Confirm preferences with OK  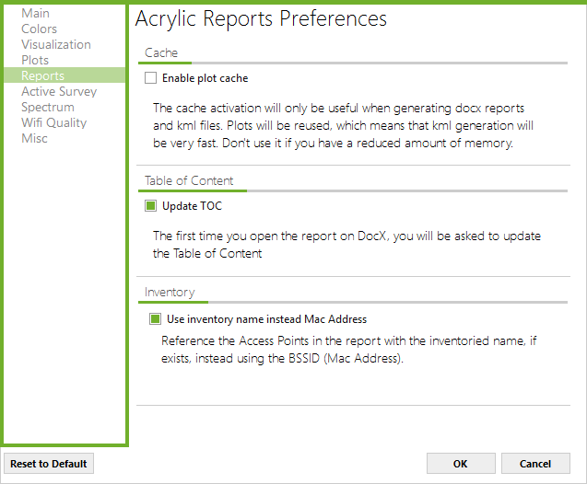[461, 464]
